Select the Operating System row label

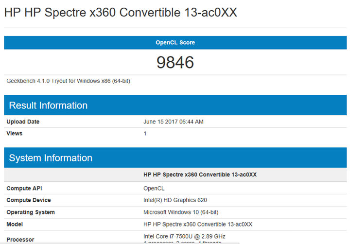coord(31,212)
